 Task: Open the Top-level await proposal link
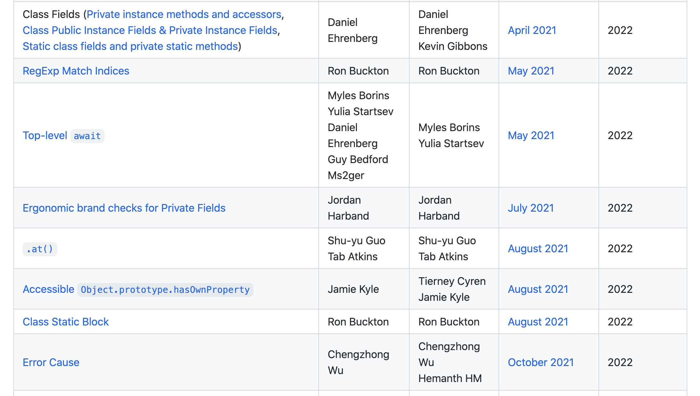coord(45,135)
